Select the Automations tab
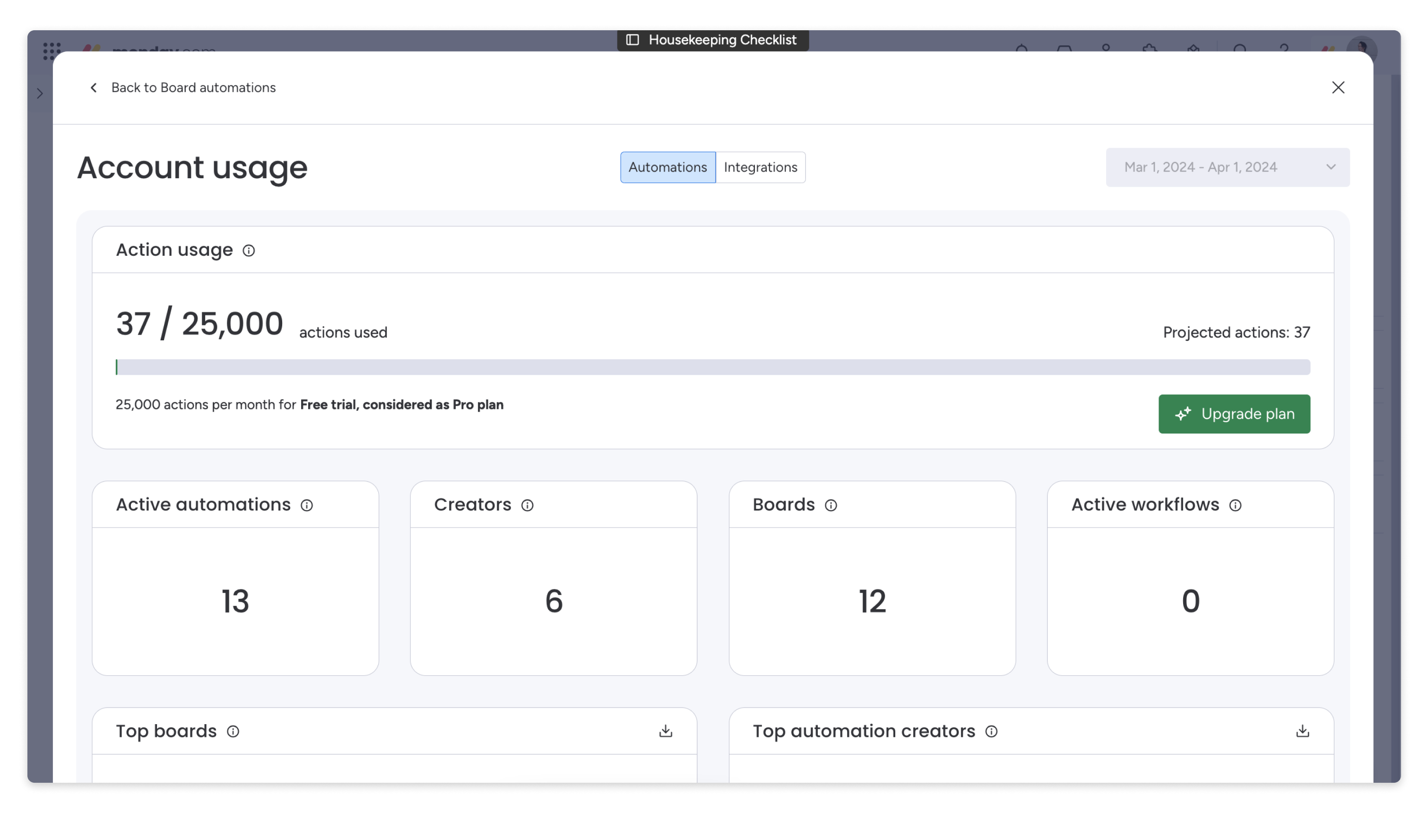The image size is (1428, 813). tap(667, 167)
